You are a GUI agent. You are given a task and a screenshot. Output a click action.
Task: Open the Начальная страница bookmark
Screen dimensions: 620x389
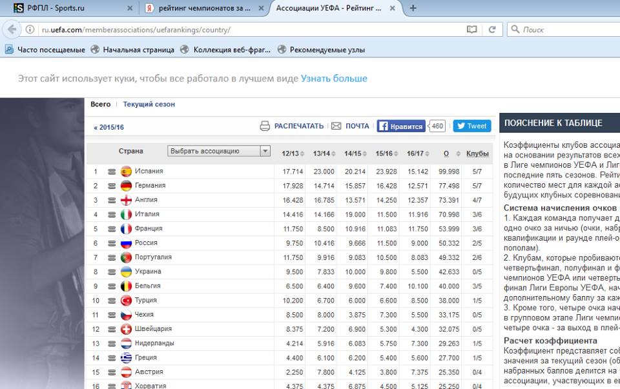(x=132, y=50)
